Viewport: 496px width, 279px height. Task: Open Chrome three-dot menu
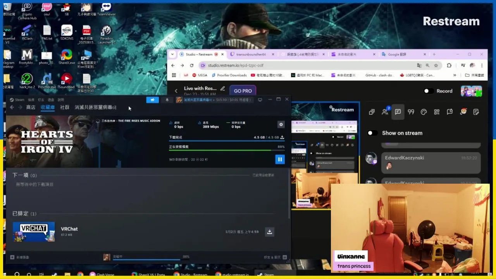(x=482, y=65)
